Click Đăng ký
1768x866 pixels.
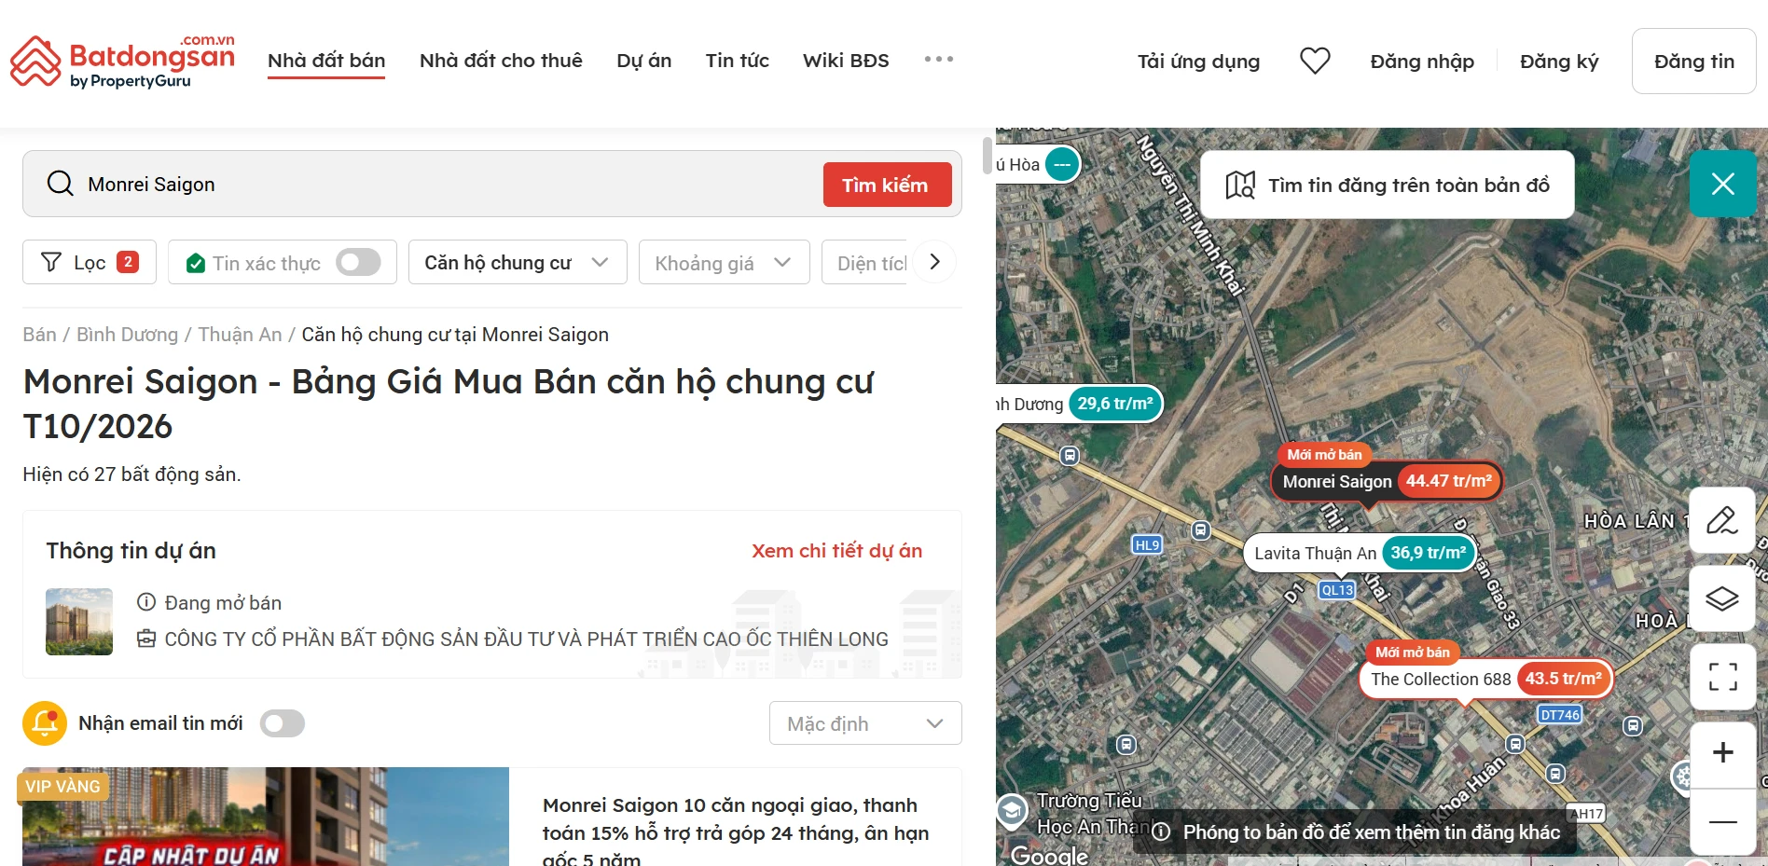(1559, 62)
